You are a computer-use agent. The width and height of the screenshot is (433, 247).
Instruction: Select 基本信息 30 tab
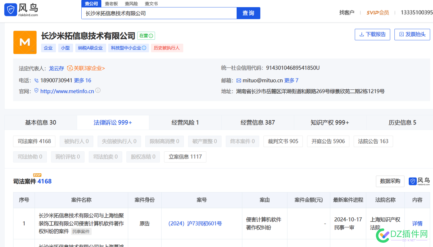coord(41,123)
